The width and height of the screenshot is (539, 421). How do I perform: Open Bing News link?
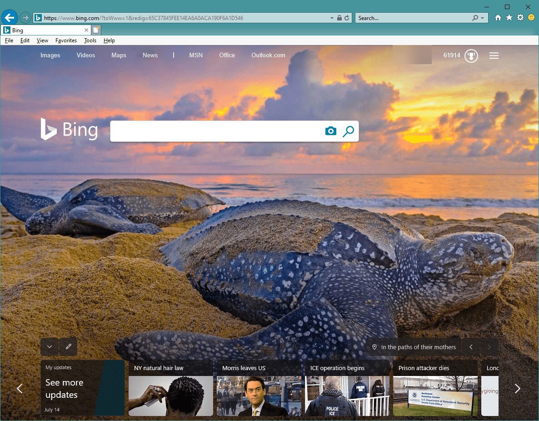point(150,55)
